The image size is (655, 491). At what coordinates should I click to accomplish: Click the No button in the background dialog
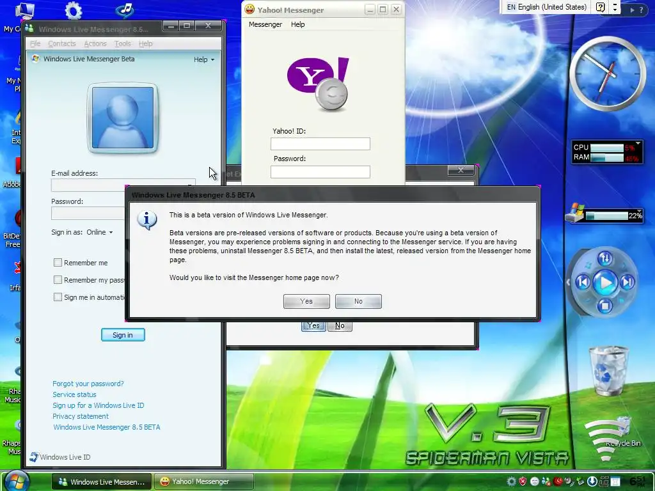coord(340,325)
